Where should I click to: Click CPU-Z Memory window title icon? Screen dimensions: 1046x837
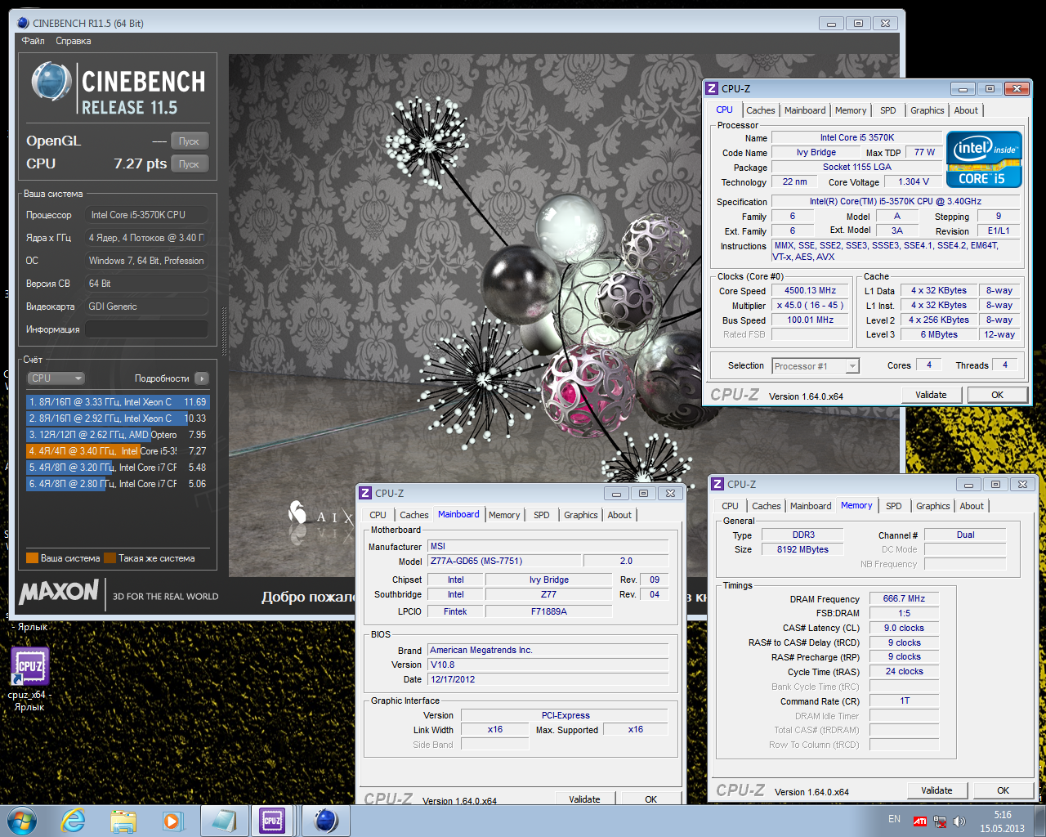(x=717, y=484)
